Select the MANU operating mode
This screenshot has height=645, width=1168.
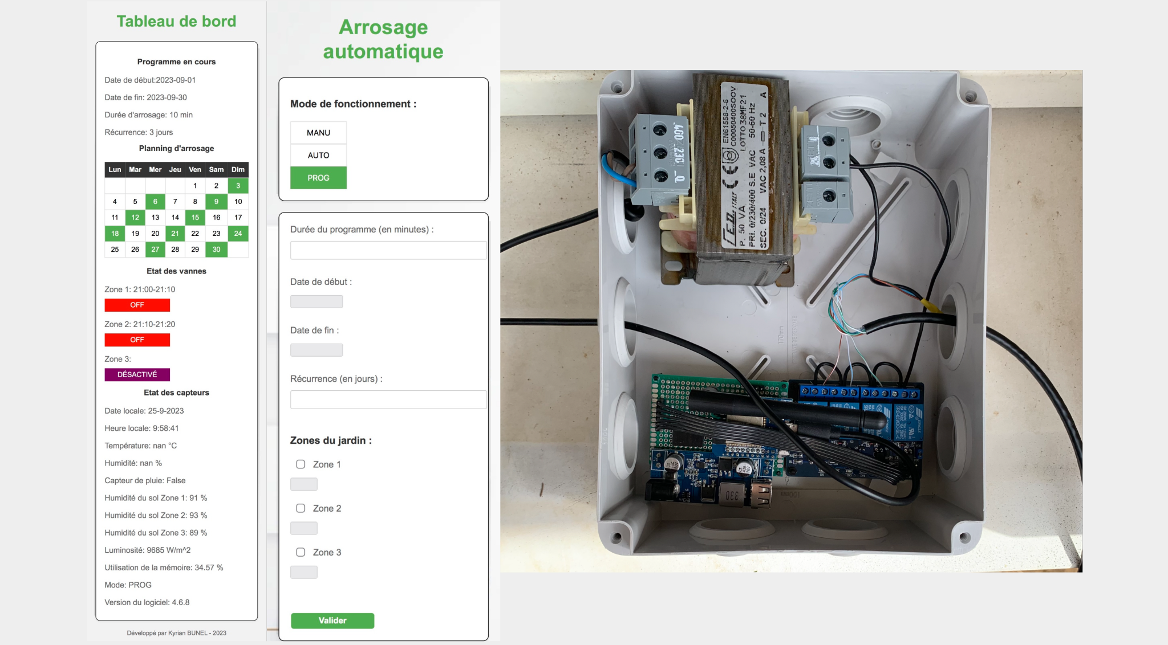pyautogui.click(x=318, y=133)
